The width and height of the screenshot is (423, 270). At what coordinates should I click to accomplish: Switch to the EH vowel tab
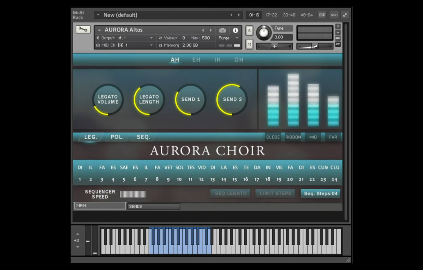pyautogui.click(x=196, y=60)
